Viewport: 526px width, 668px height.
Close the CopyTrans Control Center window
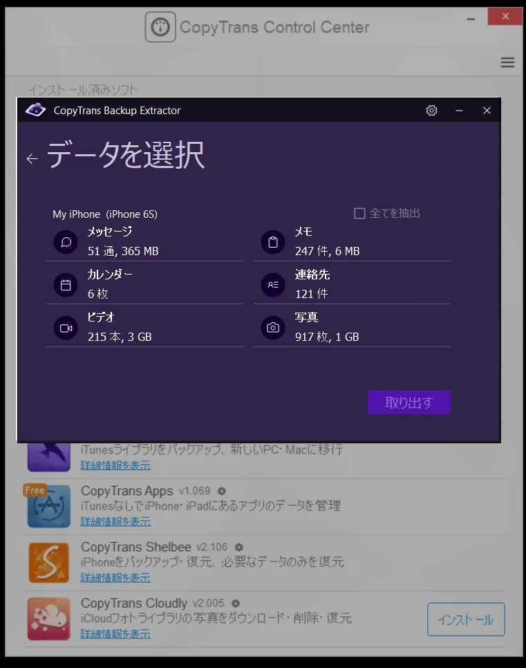point(505,17)
